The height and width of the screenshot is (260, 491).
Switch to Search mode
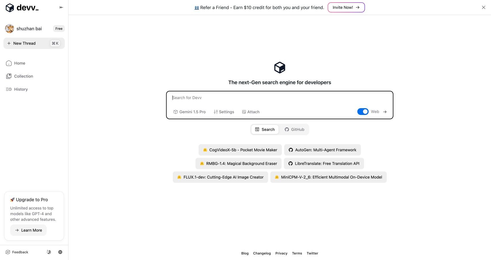(x=265, y=129)
